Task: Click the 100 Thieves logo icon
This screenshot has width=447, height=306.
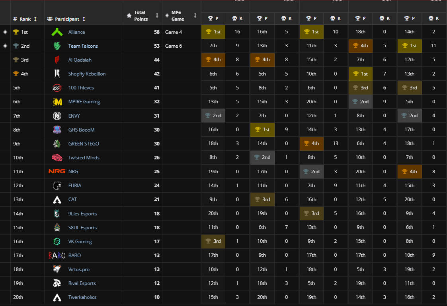Action: pyautogui.click(x=57, y=88)
